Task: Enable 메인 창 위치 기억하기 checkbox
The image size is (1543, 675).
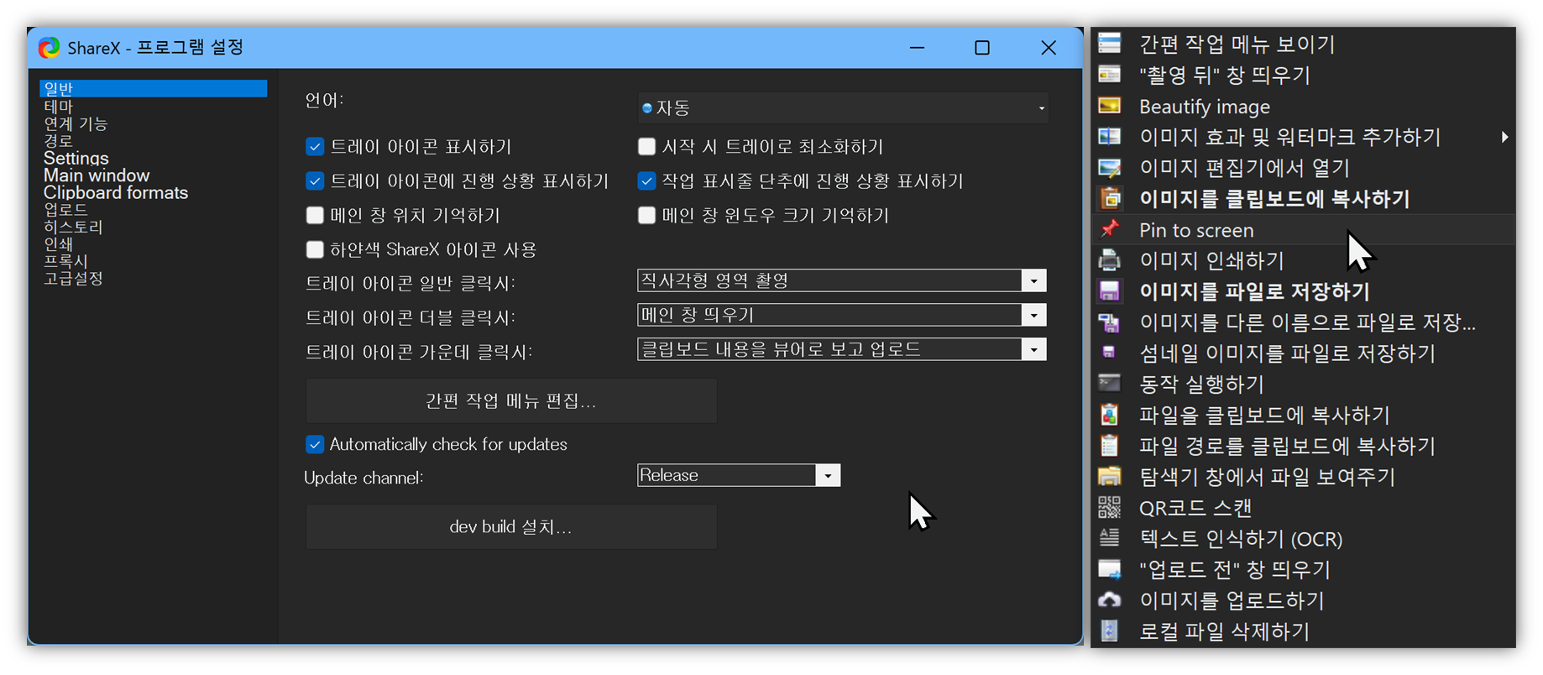Action: (x=315, y=215)
